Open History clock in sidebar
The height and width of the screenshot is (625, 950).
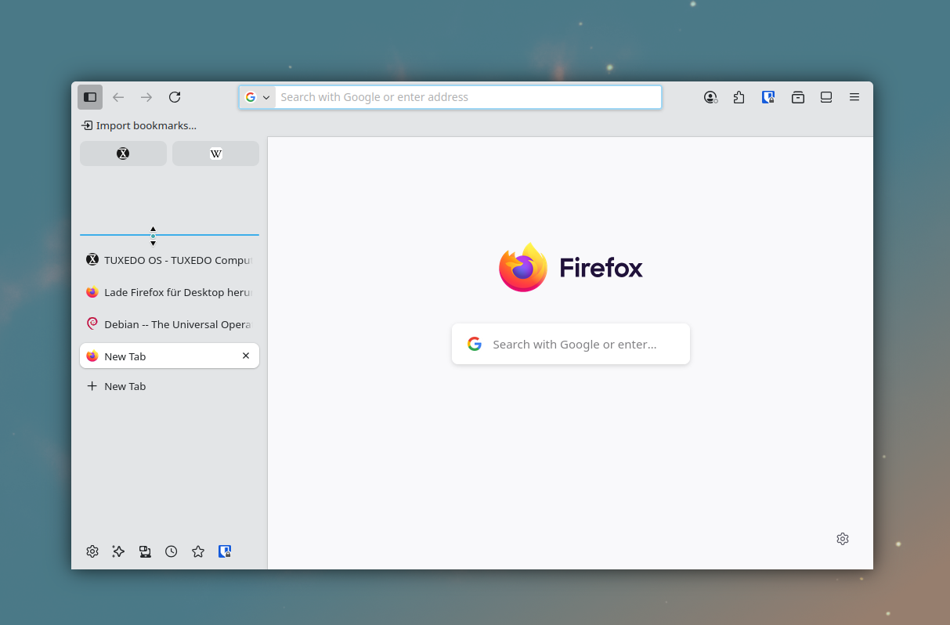point(172,551)
